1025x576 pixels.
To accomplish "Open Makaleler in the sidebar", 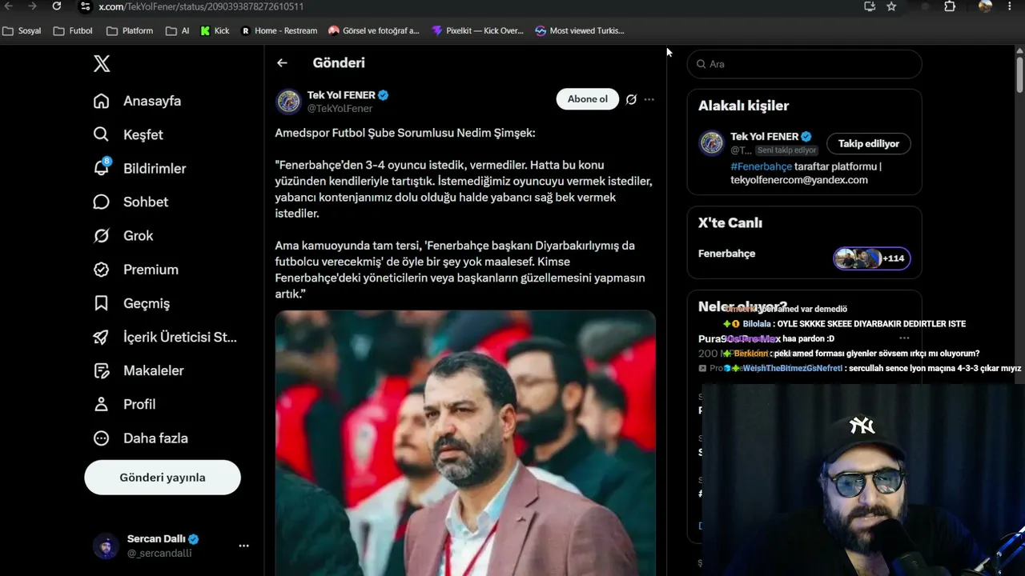I will point(139,370).
